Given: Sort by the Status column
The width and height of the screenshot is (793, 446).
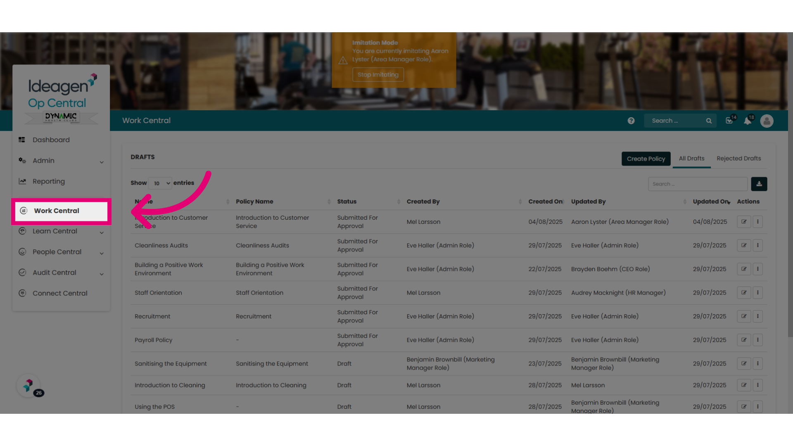Looking at the screenshot, I should click(347, 202).
